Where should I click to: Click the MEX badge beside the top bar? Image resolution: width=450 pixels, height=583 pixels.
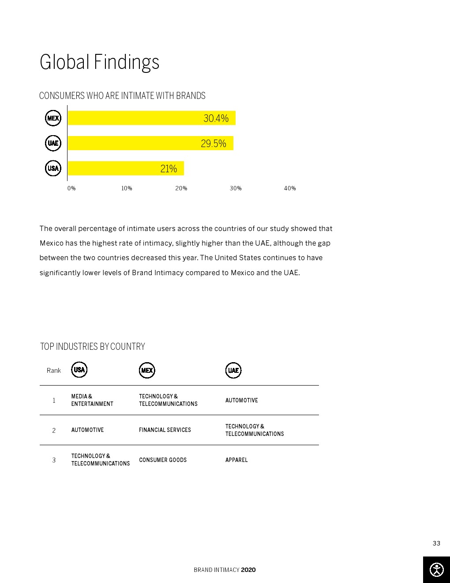coord(53,118)
